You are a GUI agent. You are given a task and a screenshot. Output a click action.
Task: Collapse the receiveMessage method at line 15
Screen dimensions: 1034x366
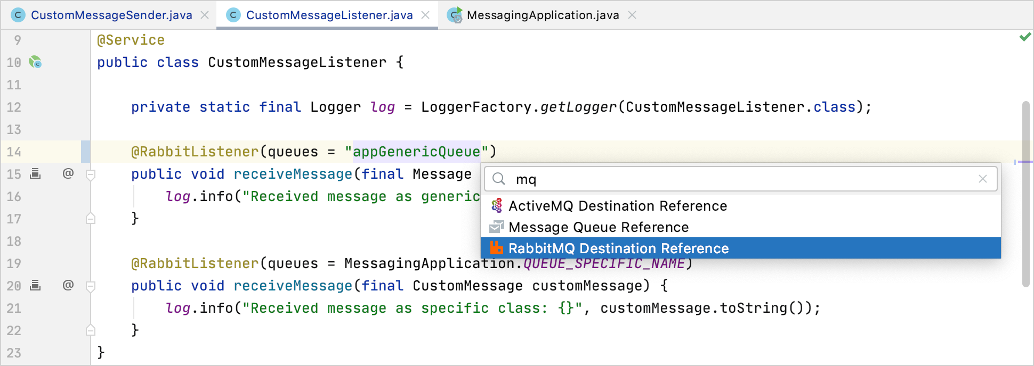[x=91, y=174]
